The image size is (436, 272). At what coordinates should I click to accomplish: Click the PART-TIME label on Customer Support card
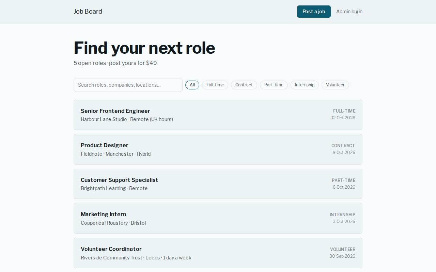[x=343, y=180]
